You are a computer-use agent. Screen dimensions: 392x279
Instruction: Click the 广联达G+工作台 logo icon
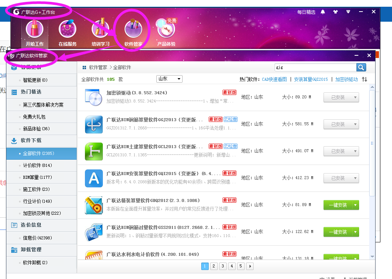16,12
